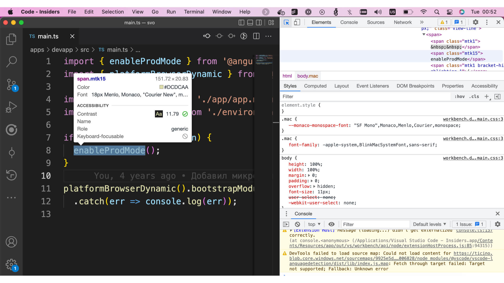
Task: Expand the margin property triangle
Action: coord(309,175)
